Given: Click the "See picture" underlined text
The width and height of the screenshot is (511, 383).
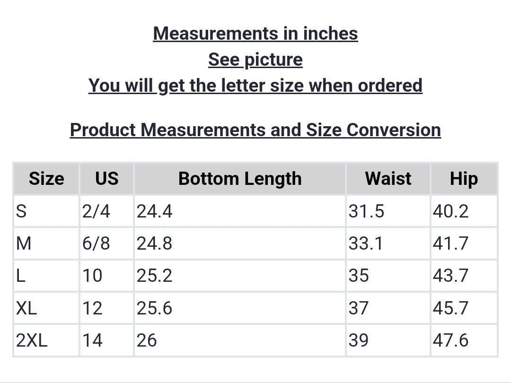Looking at the screenshot, I should point(255,60).
